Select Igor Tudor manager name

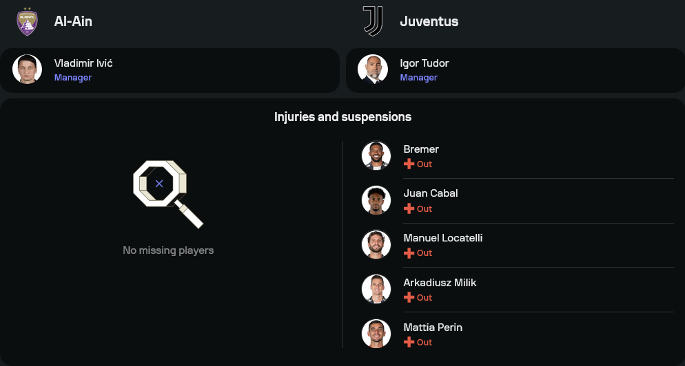pos(425,63)
